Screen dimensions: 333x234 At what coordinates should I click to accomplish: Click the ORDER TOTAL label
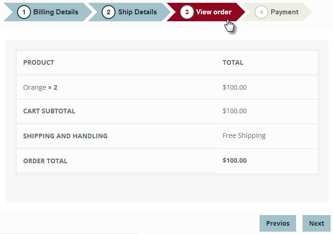(45, 161)
